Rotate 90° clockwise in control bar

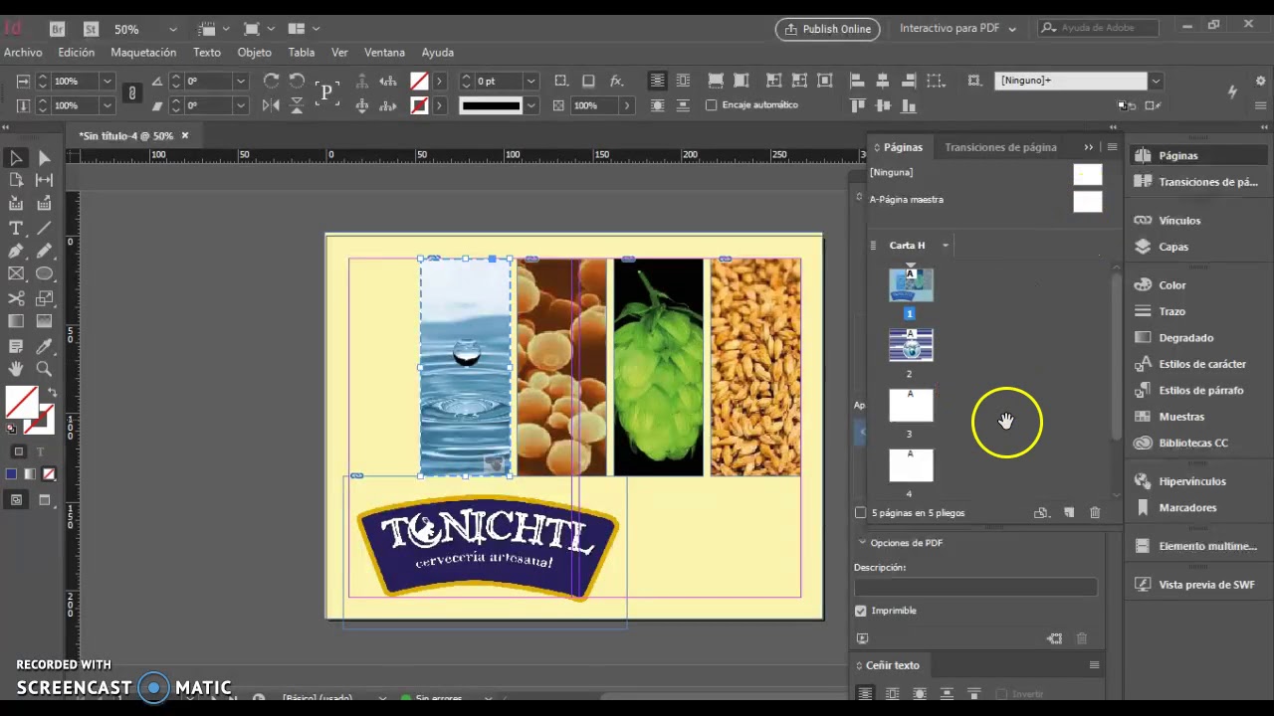(271, 81)
